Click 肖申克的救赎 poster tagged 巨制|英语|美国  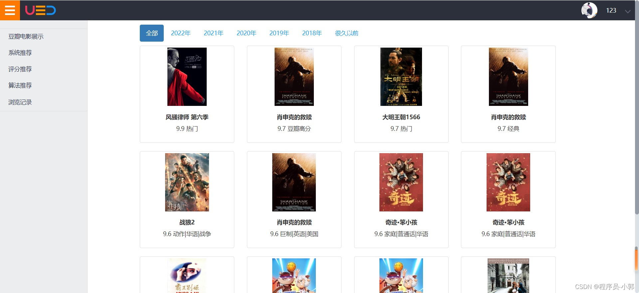point(294,182)
